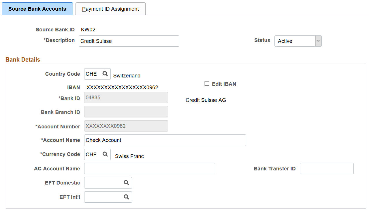Open the EFT Domestic lookup search

tap(126, 183)
